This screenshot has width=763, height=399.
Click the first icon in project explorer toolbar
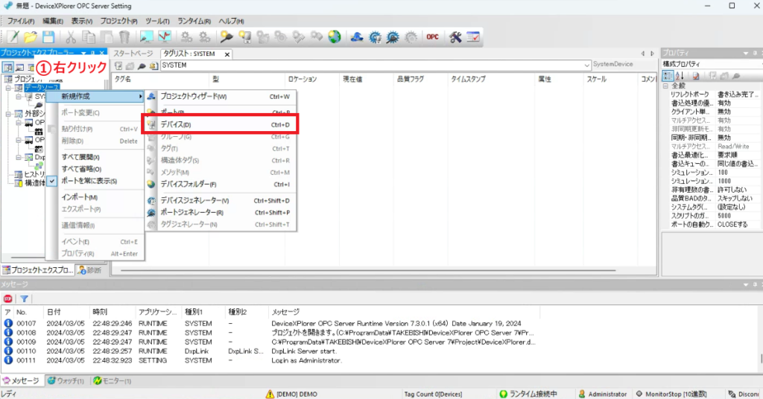click(x=7, y=68)
